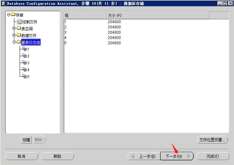Click the 组 column header
Viewport: 234px width, 165px height.
[85, 15]
